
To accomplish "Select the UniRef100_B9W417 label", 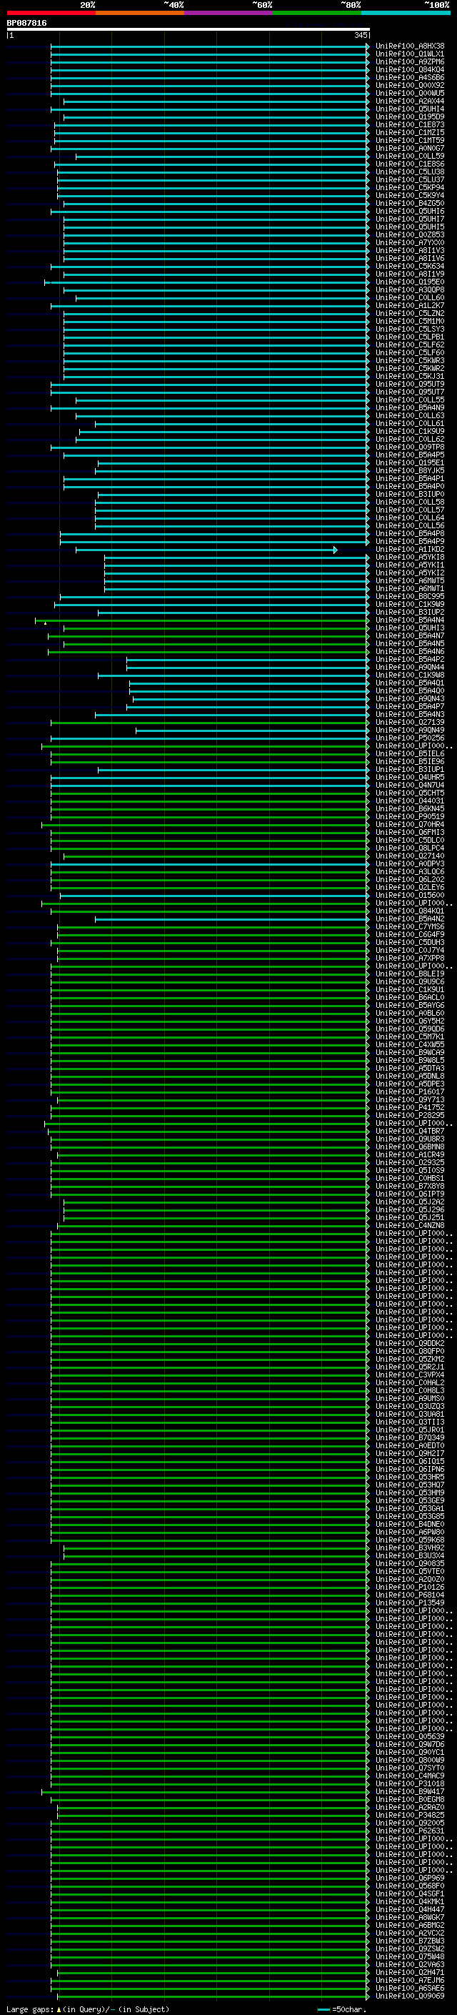I will tap(409, 1791).
